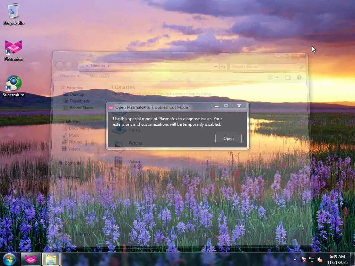Screen dimensions: 355x266
Task: Select Recent Places under Favorites
Action: click(x=79, y=108)
